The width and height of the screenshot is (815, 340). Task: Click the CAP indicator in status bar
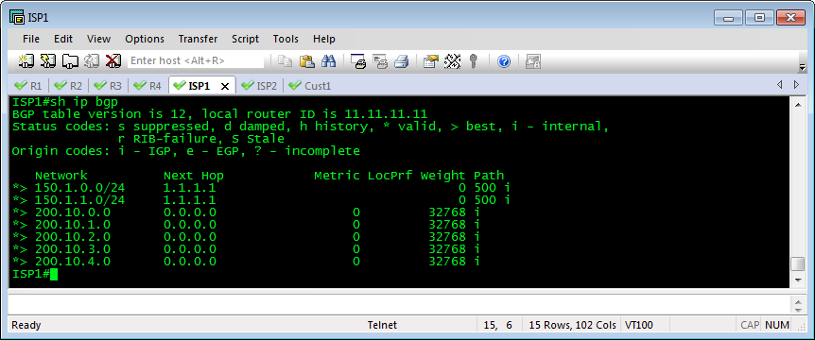point(750,326)
